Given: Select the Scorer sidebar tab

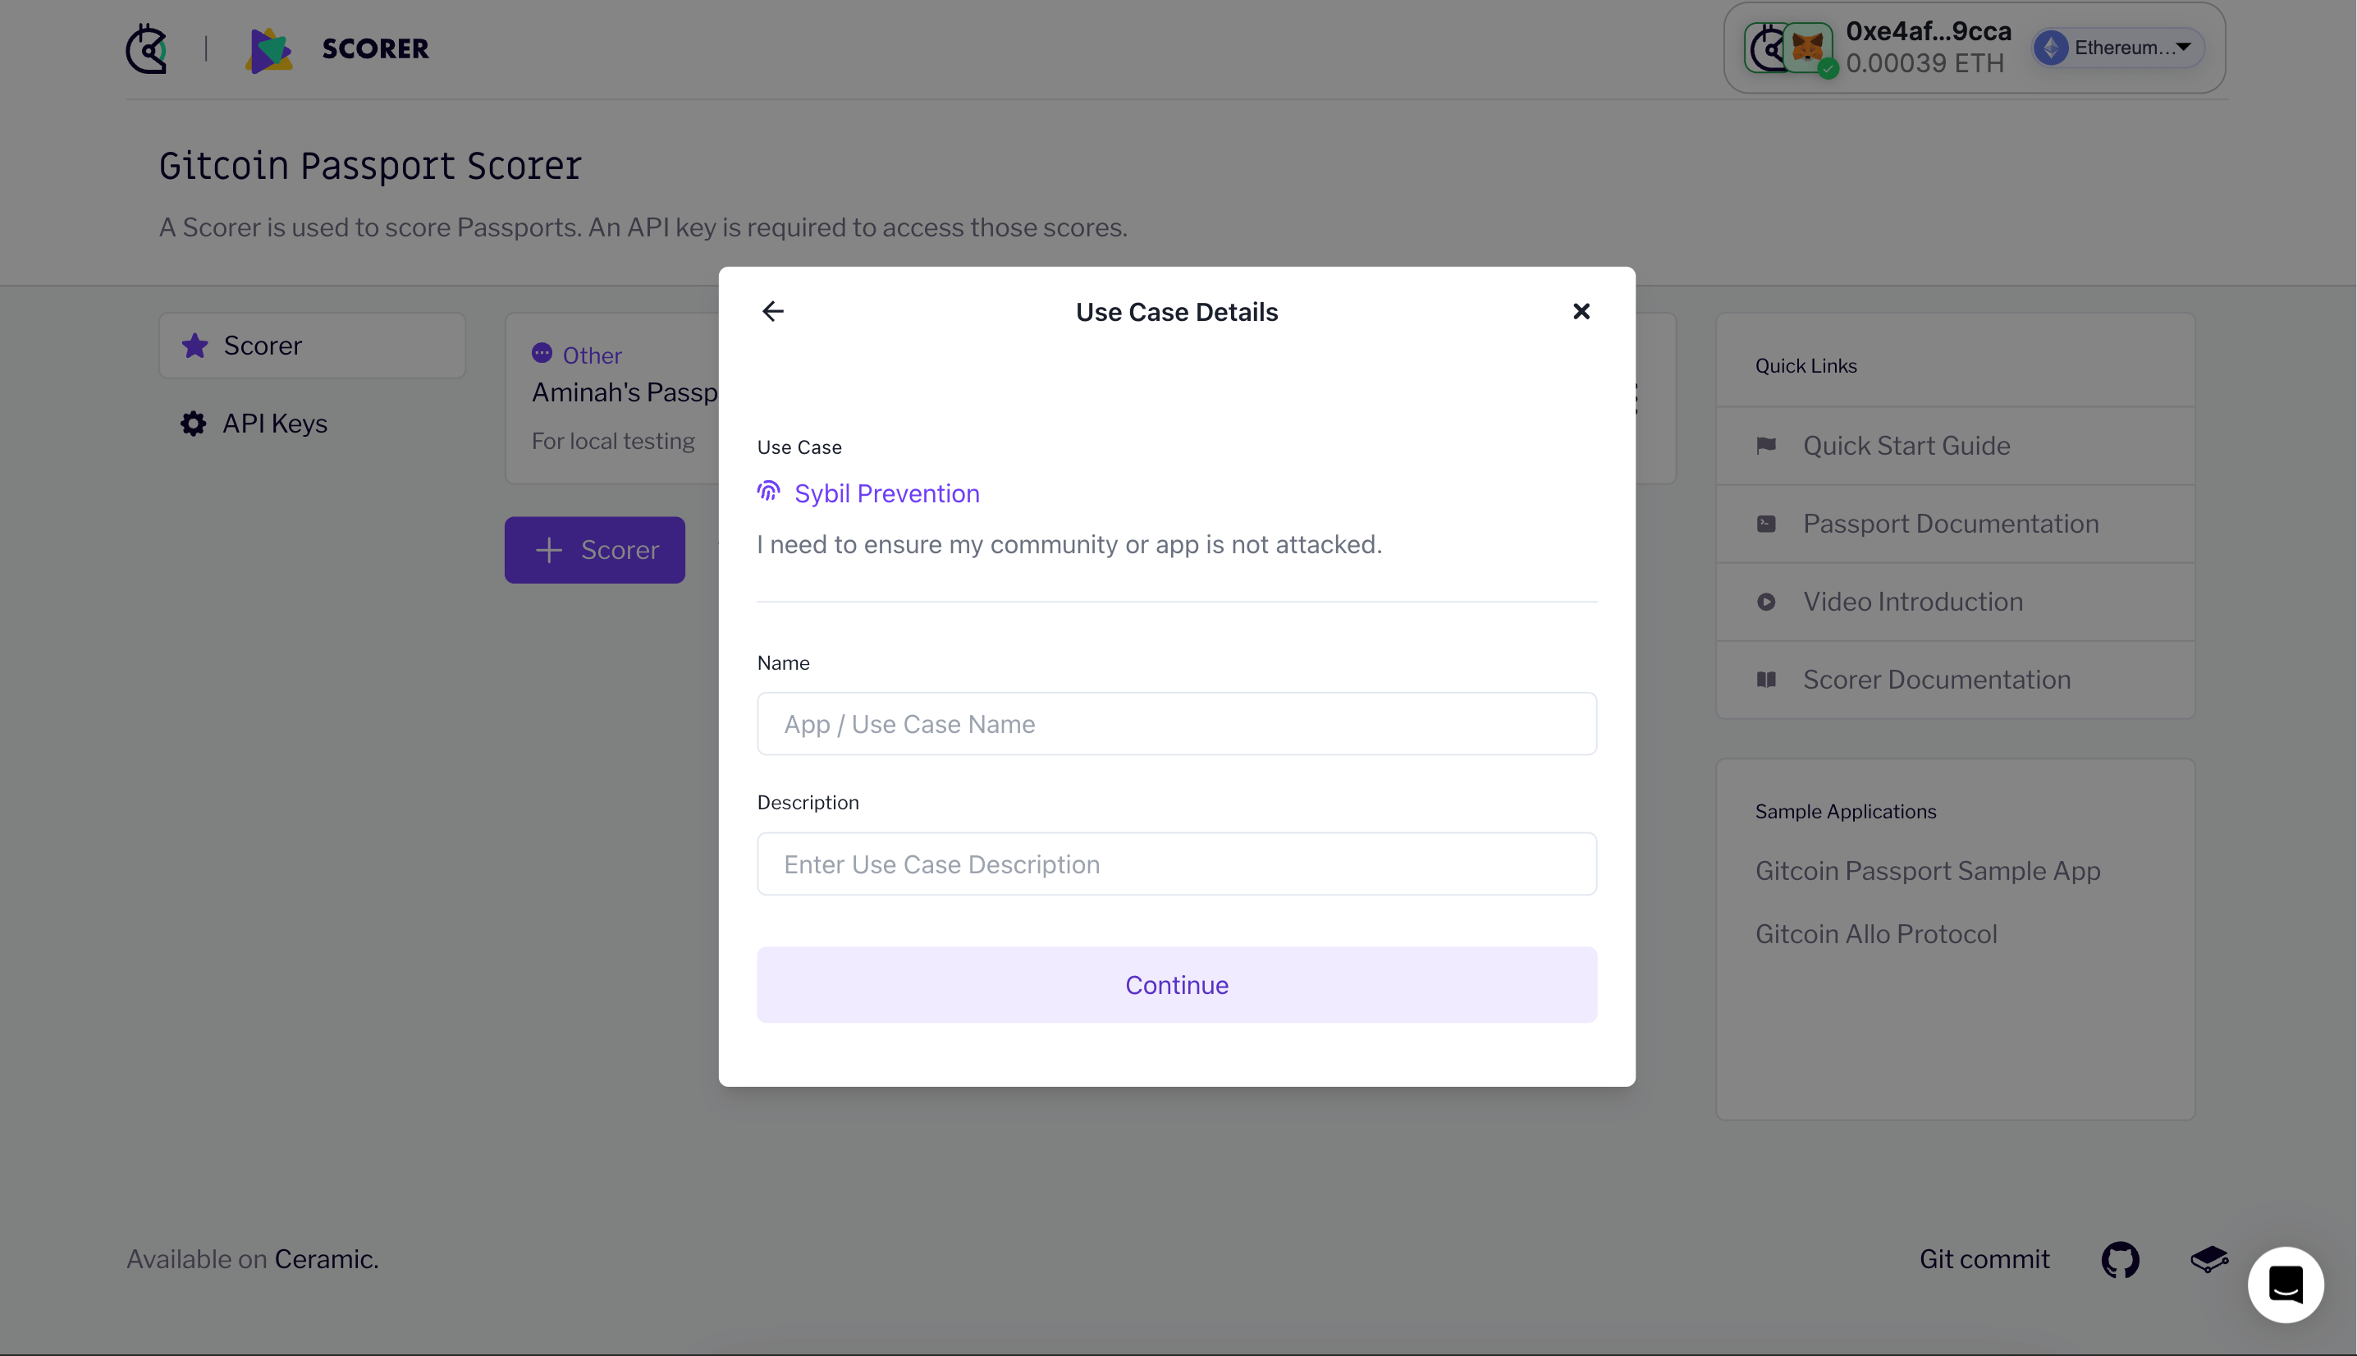Looking at the screenshot, I should [312, 346].
